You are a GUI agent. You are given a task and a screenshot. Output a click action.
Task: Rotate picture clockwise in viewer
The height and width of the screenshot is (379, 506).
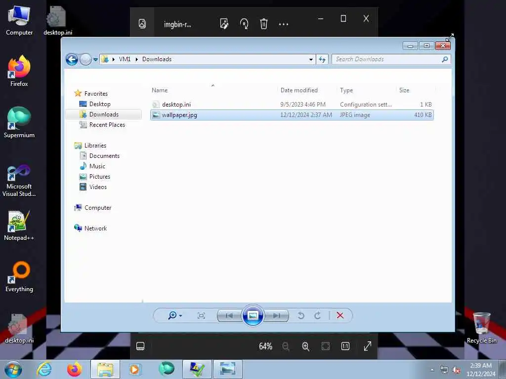(x=318, y=315)
